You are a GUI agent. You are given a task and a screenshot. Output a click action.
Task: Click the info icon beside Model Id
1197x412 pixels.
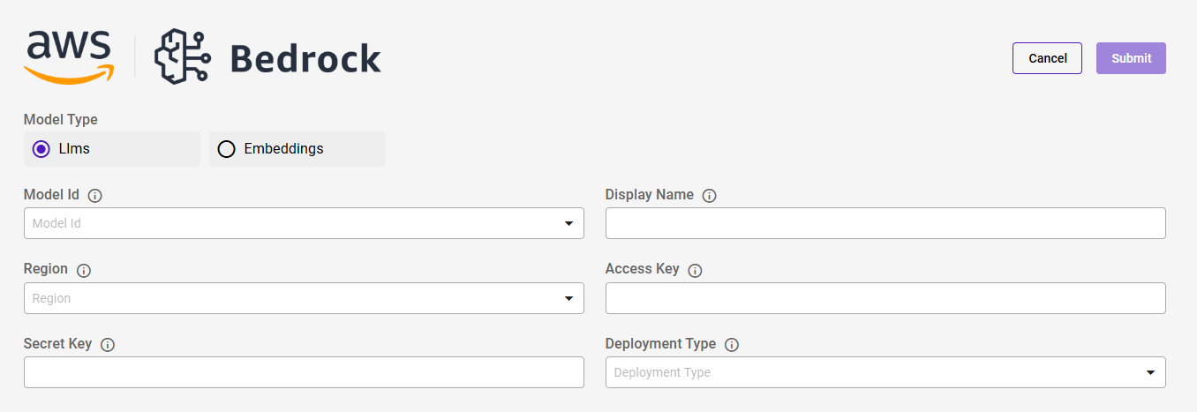tap(95, 196)
